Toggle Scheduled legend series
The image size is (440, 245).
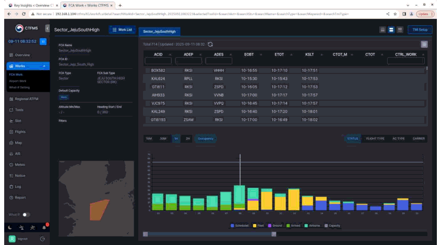(x=239, y=226)
